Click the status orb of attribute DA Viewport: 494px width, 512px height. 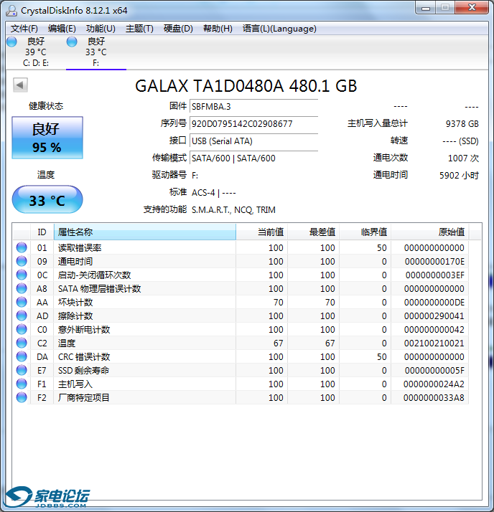pyautogui.click(x=22, y=356)
